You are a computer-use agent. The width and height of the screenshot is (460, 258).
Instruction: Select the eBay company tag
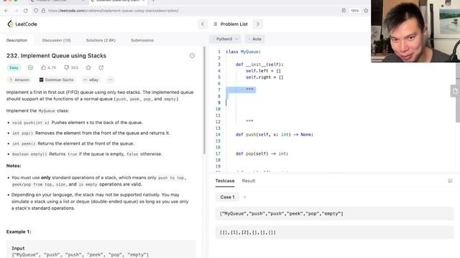tap(91, 80)
